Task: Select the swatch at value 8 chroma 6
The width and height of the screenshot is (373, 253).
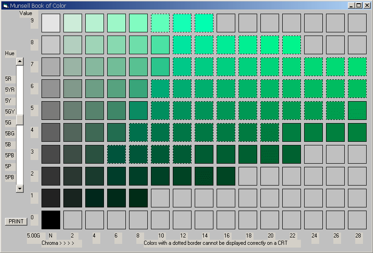Action: (x=116, y=45)
